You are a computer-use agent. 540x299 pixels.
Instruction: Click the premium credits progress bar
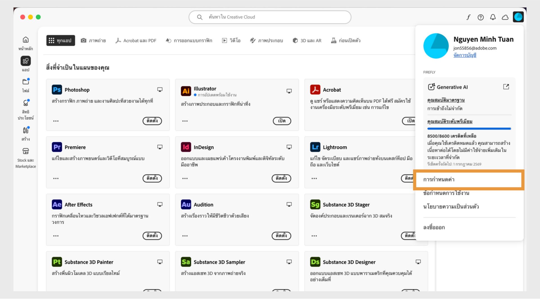tap(469, 129)
